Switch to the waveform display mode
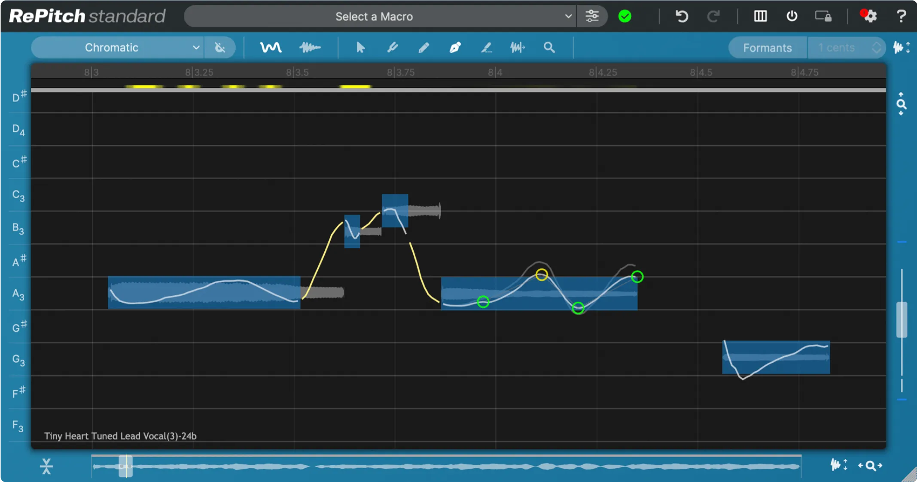917x482 pixels. pyautogui.click(x=310, y=47)
